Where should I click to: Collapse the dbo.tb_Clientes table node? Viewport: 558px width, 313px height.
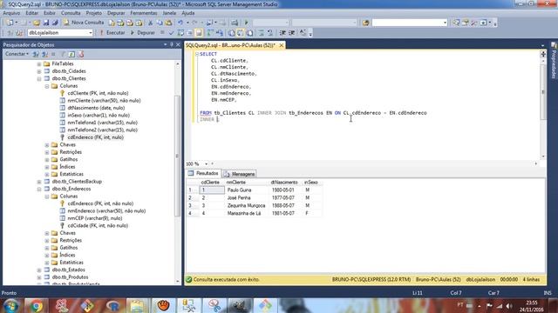pyautogui.click(x=39, y=79)
